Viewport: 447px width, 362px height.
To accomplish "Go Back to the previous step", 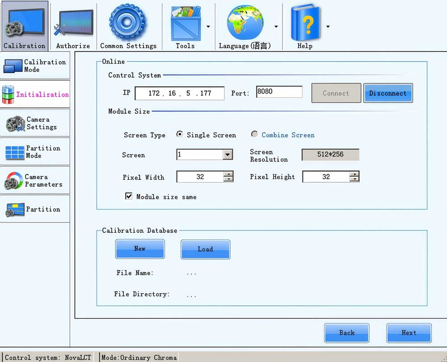I will pyautogui.click(x=347, y=333).
